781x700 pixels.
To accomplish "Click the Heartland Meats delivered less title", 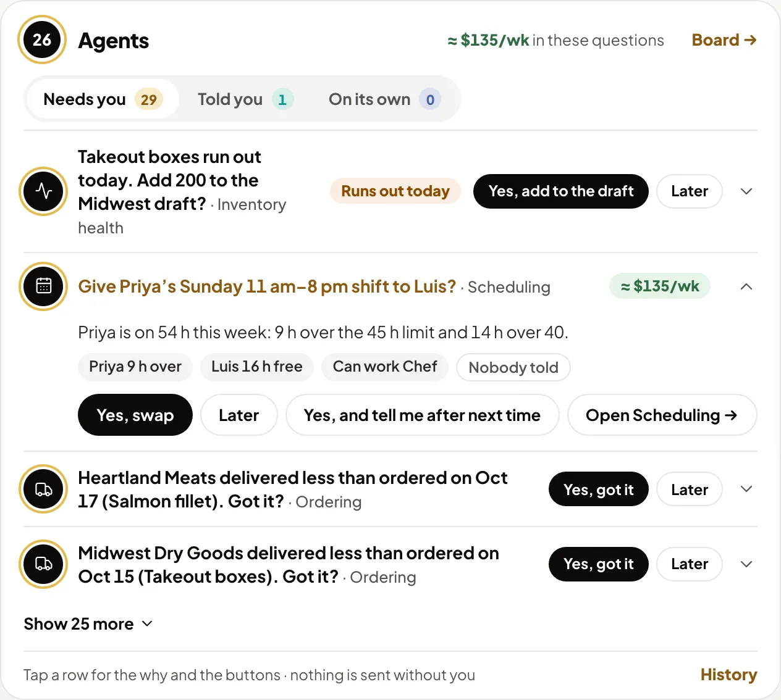I will [x=293, y=489].
